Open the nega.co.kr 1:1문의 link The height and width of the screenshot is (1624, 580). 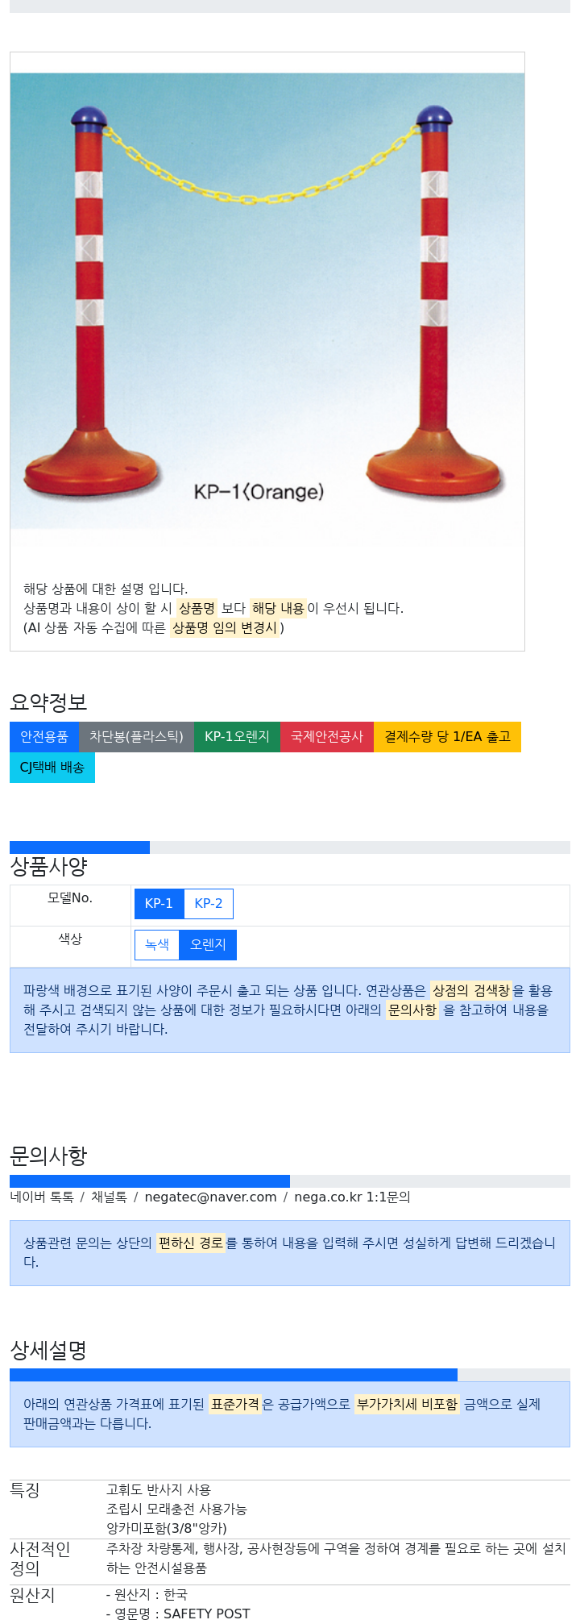pyautogui.click(x=352, y=1197)
